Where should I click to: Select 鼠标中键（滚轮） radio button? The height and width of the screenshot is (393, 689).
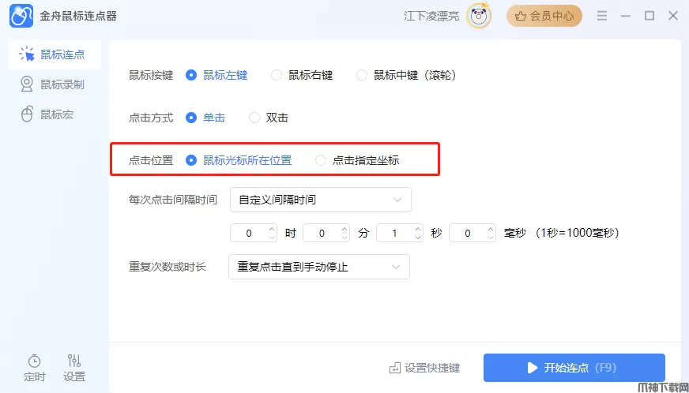[x=362, y=75]
